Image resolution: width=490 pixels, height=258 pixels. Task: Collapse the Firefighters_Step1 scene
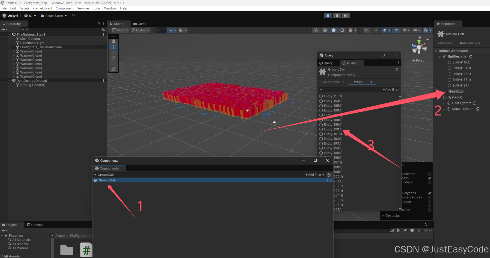tap(10, 34)
